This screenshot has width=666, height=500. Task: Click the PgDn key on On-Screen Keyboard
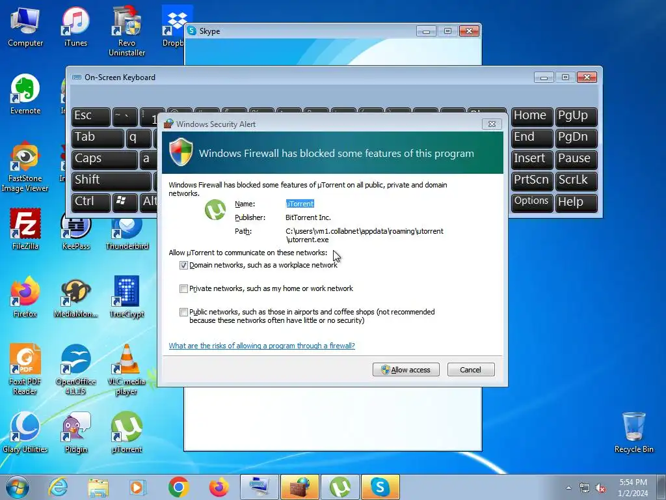point(576,138)
